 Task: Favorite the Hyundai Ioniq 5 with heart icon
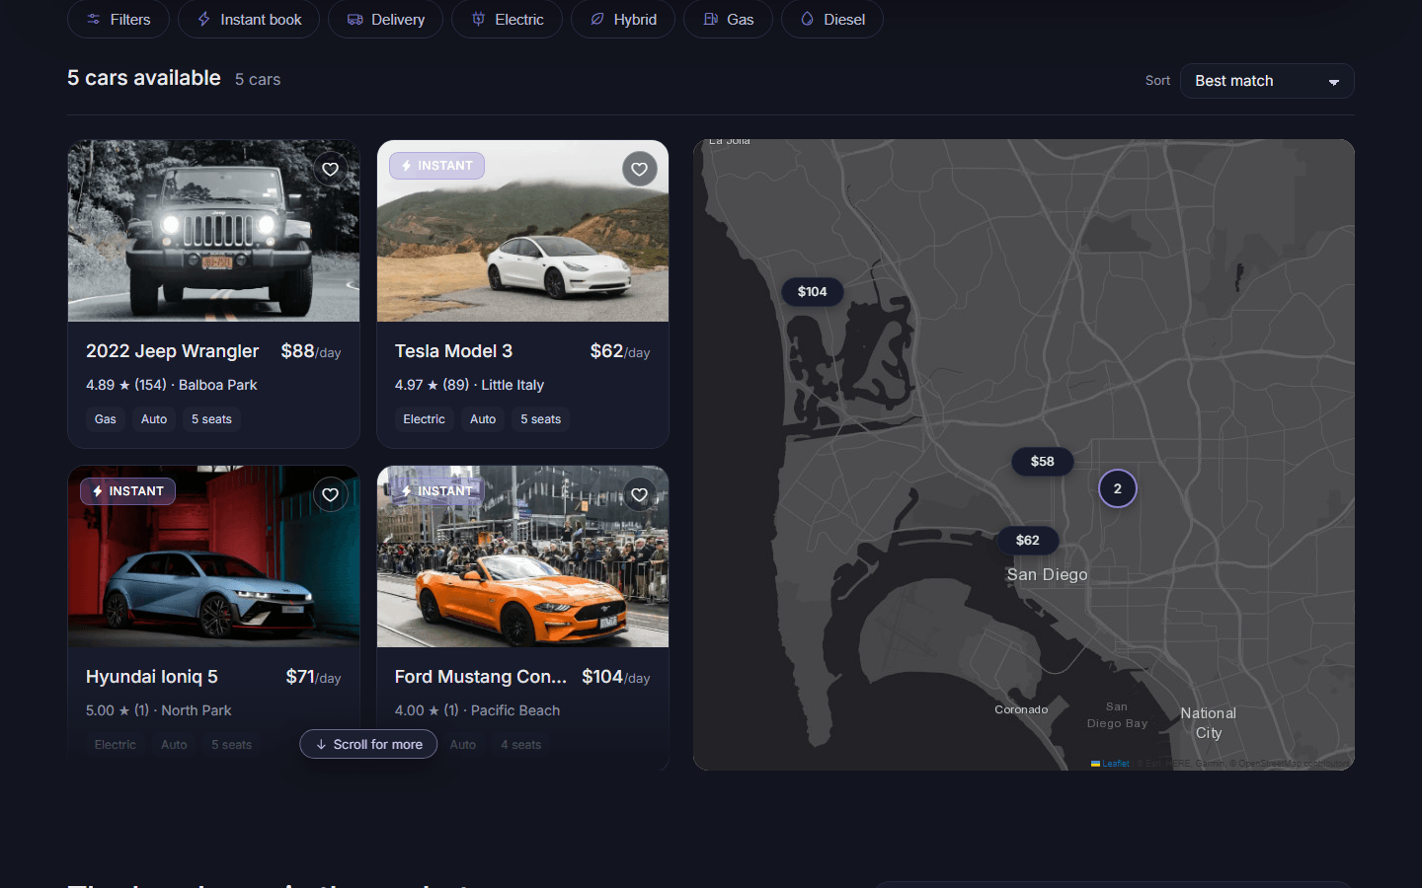point(331,495)
